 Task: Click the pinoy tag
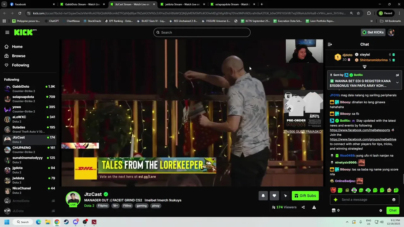(x=156, y=206)
